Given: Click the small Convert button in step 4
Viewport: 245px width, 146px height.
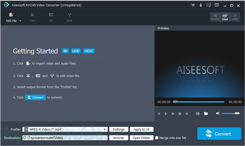Looking at the screenshot, I should pos(35,97).
